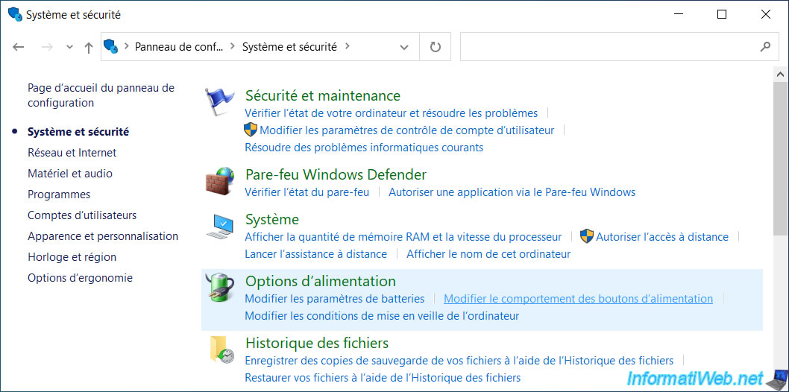Click the Options d'alimentation battery icon
The image size is (789, 392).
point(220,287)
